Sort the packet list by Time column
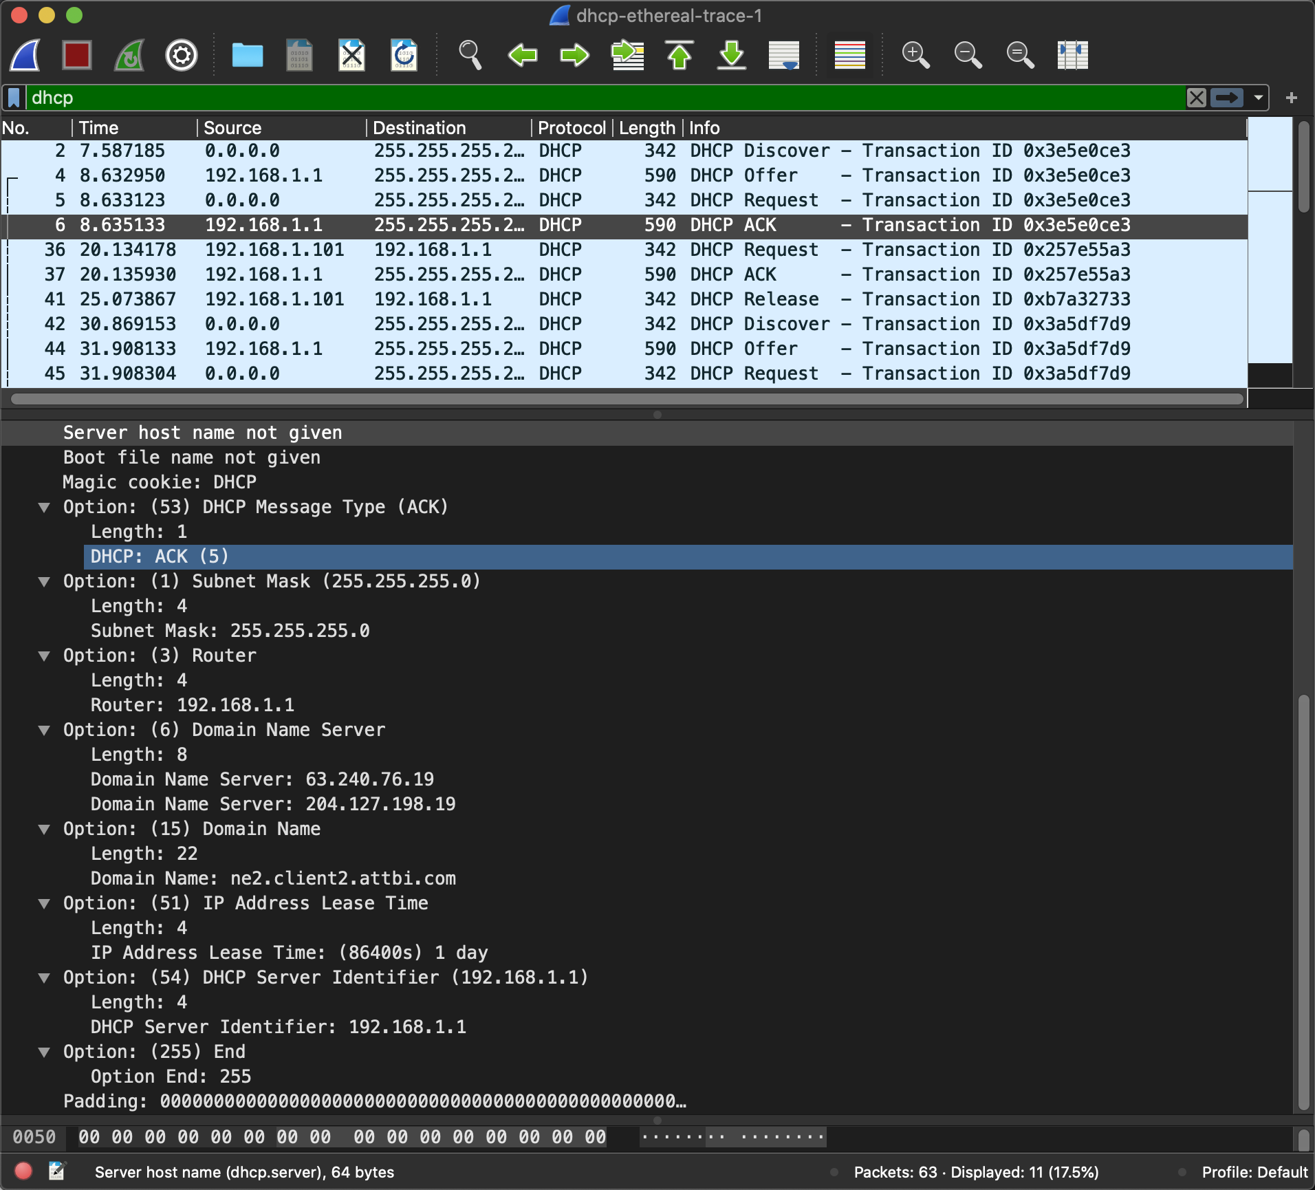 [99, 128]
